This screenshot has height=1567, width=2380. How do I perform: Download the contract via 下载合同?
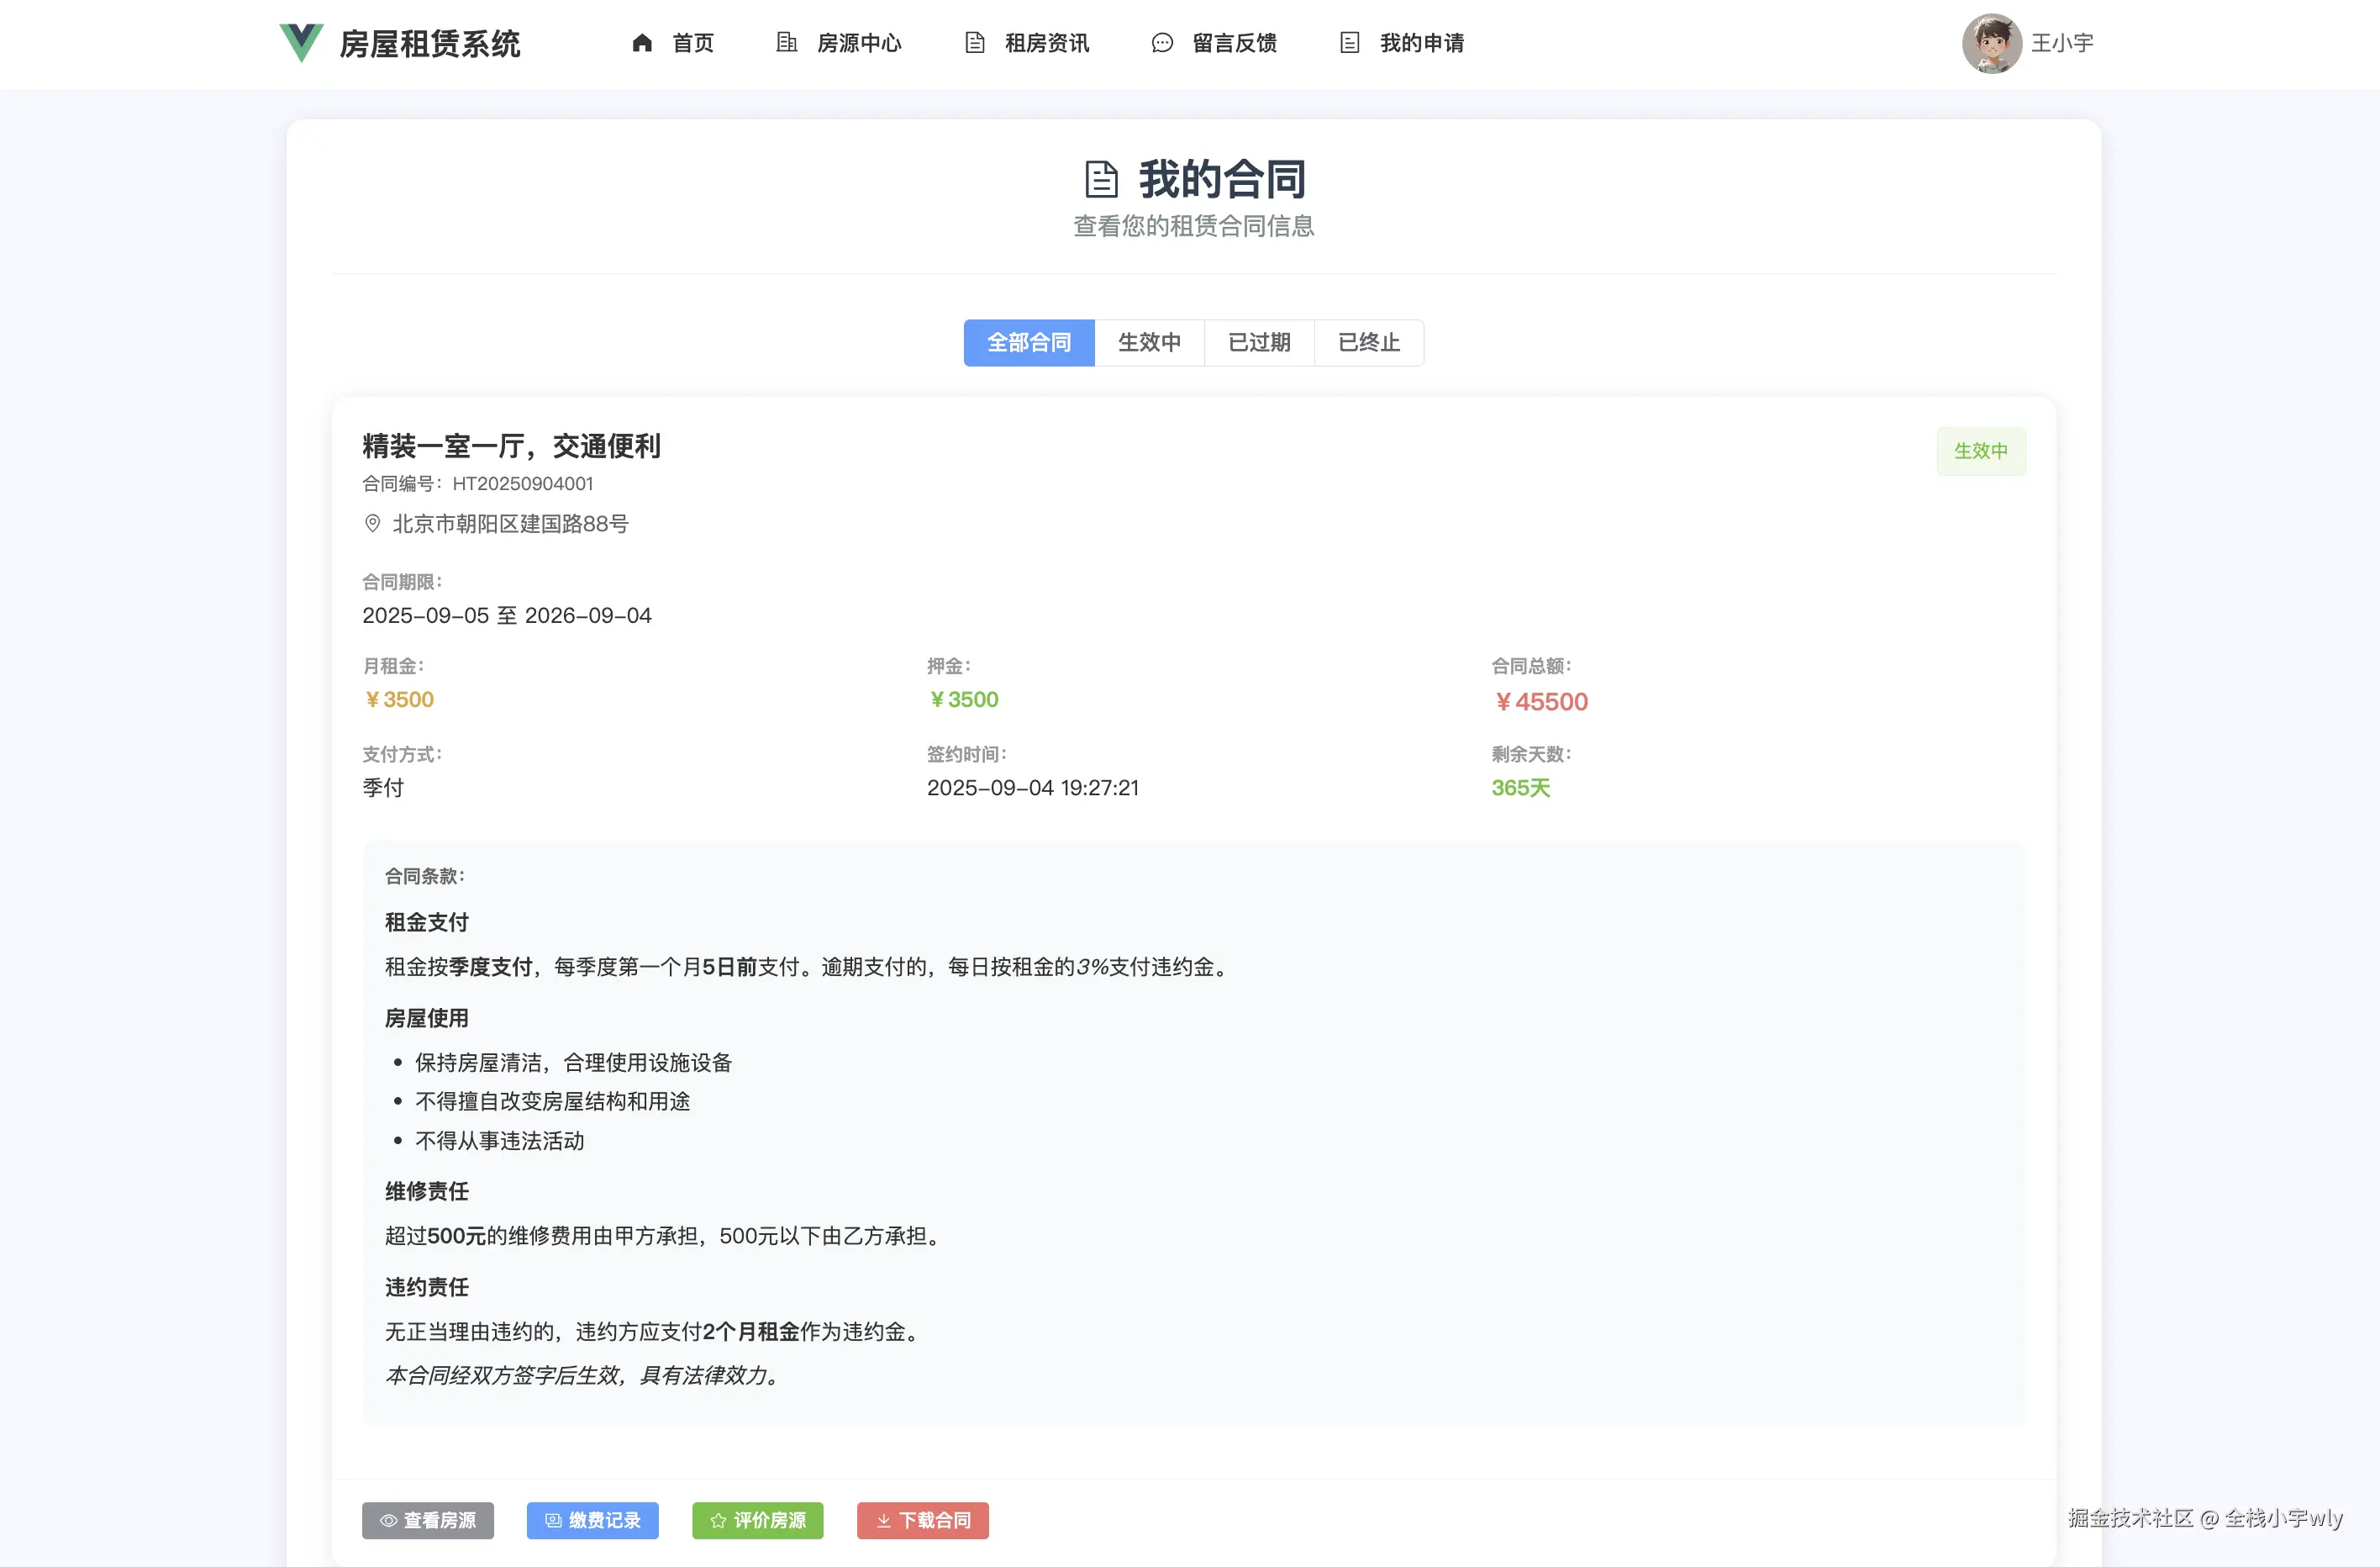[922, 1520]
